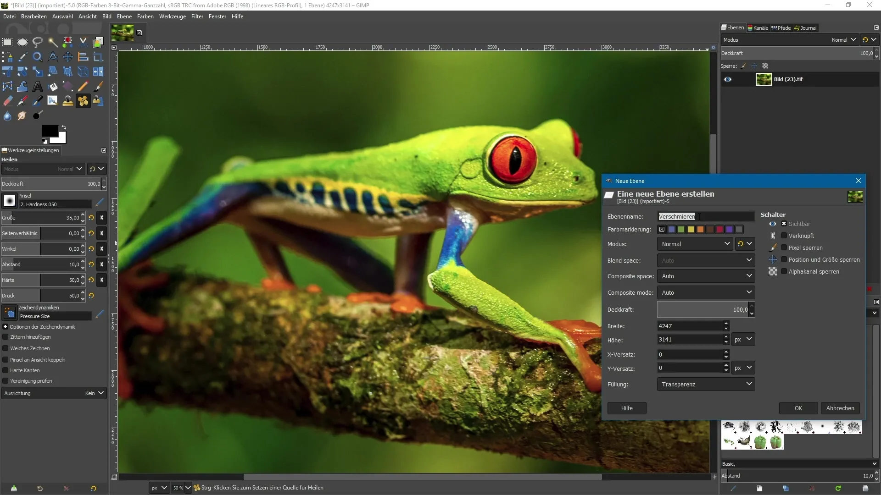Enable Vereinigung prüfen option
The height and width of the screenshot is (495, 881).
(6, 381)
